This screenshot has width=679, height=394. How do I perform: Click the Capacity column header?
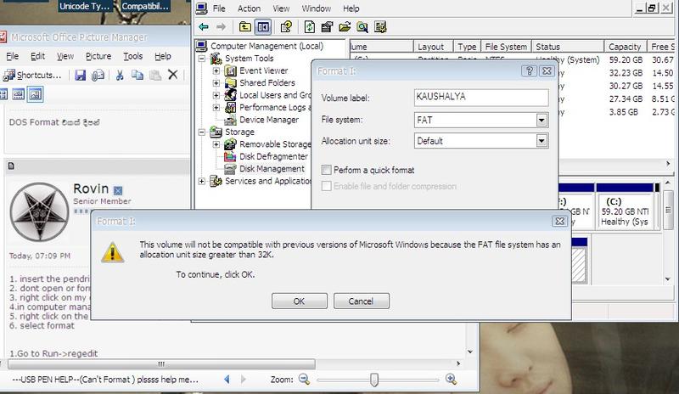pyautogui.click(x=625, y=47)
